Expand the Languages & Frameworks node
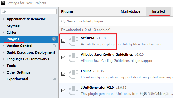Image resolution: width=173 pixels, height=98 pixels. [x=3, y=59]
